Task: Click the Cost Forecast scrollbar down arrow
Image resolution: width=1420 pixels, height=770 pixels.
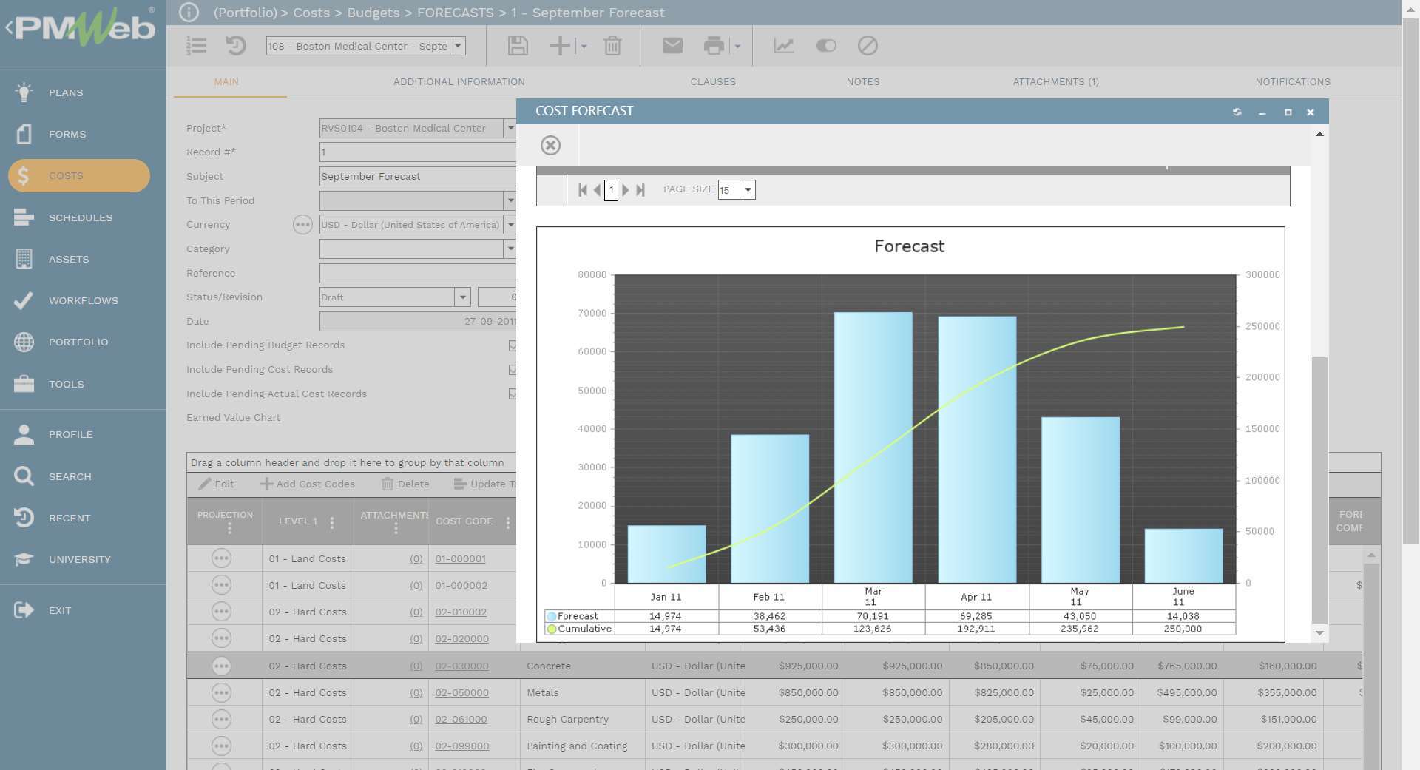Action: [1319, 633]
